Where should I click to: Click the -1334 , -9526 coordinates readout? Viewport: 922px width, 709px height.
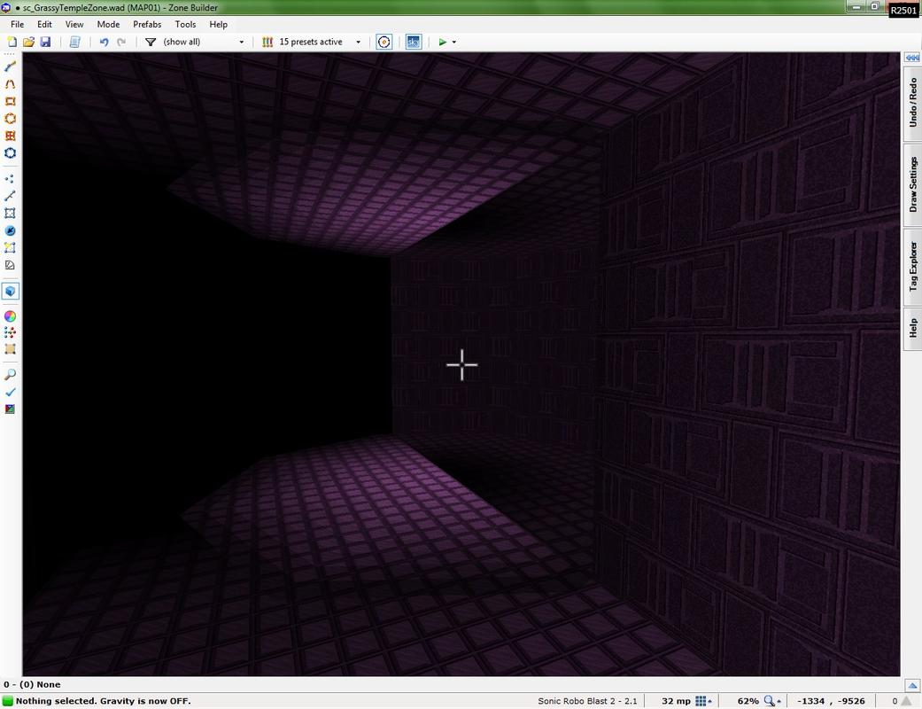click(831, 701)
